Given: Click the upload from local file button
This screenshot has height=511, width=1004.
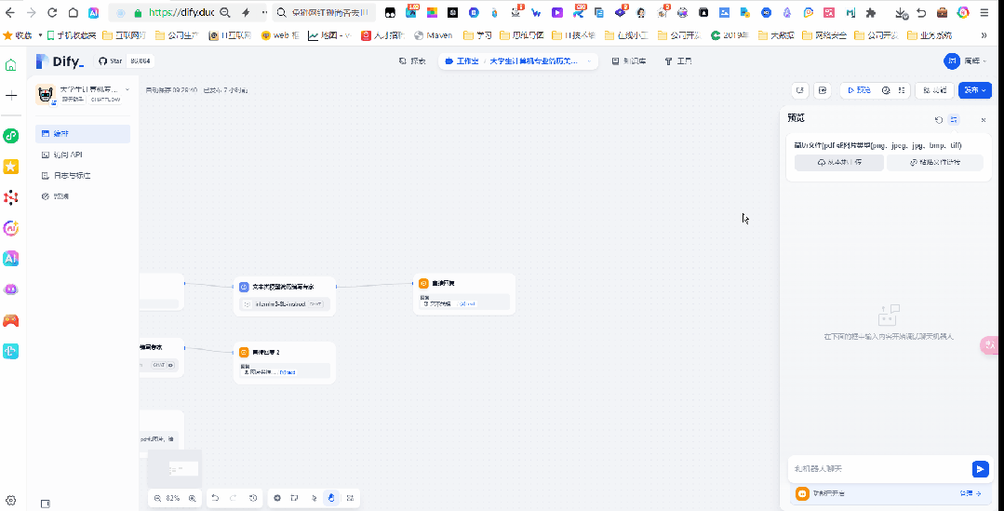Looking at the screenshot, I should click(838, 162).
